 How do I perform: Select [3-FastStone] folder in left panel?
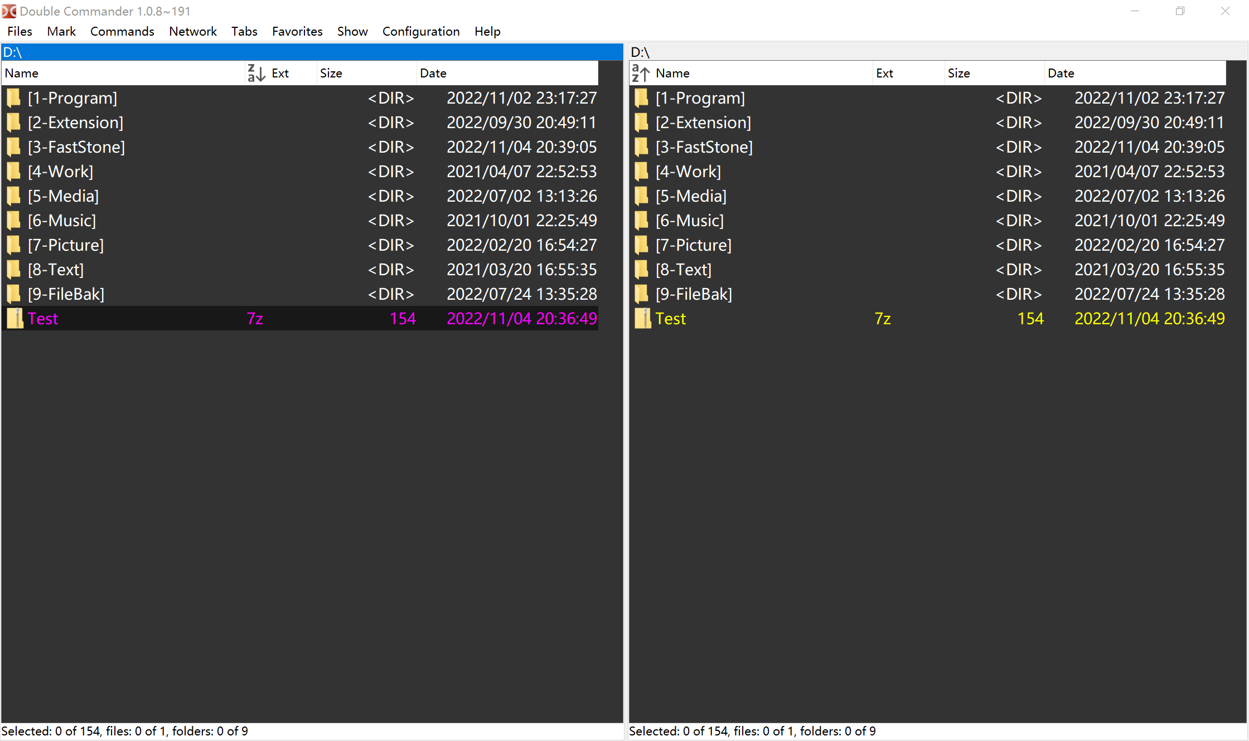pos(76,147)
